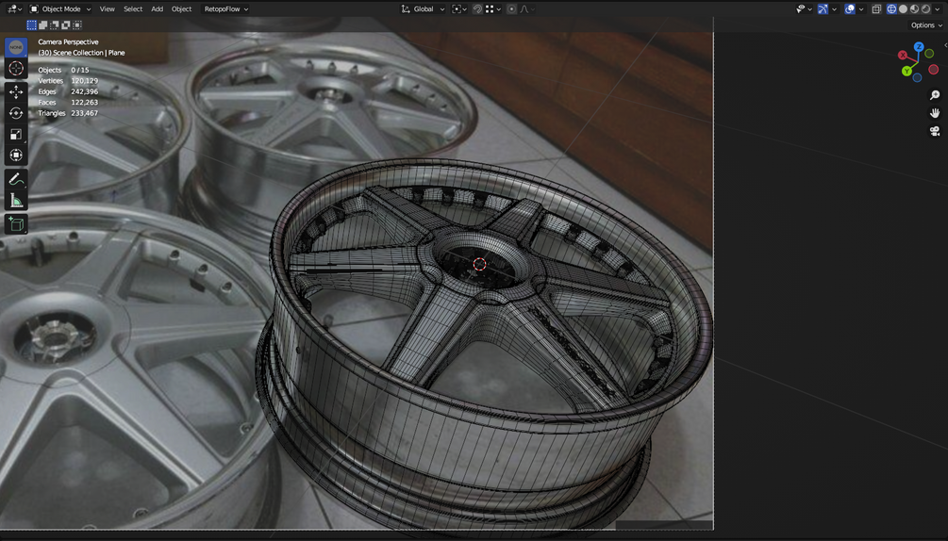Switch to solid viewport shading
This screenshot has height=541, width=948.
point(904,9)
